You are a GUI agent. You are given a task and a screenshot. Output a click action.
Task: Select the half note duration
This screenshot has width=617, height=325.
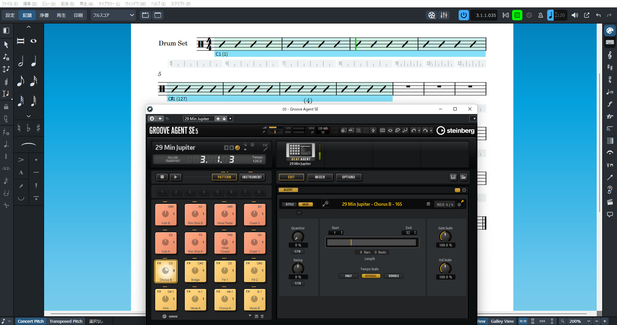coord(21,61)
